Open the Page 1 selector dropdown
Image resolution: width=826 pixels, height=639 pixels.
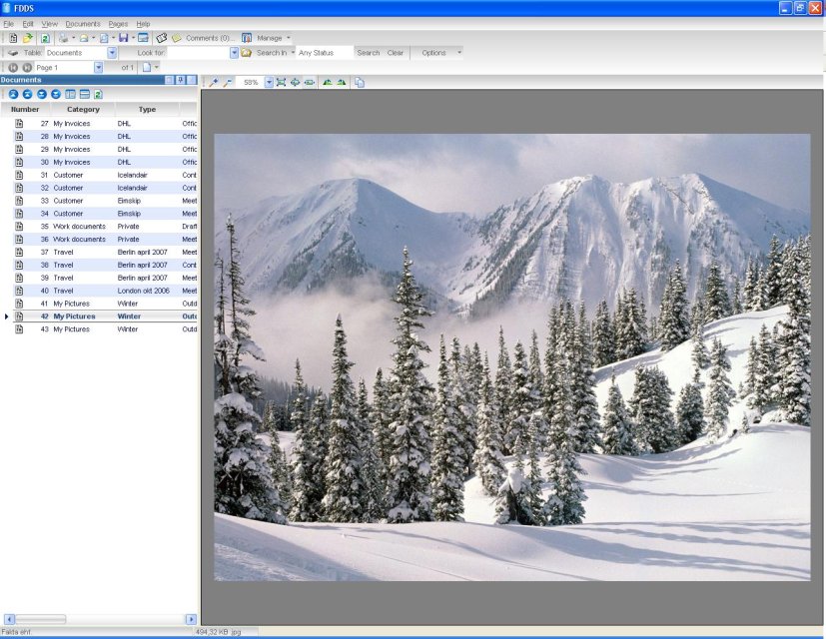[98, 67]
